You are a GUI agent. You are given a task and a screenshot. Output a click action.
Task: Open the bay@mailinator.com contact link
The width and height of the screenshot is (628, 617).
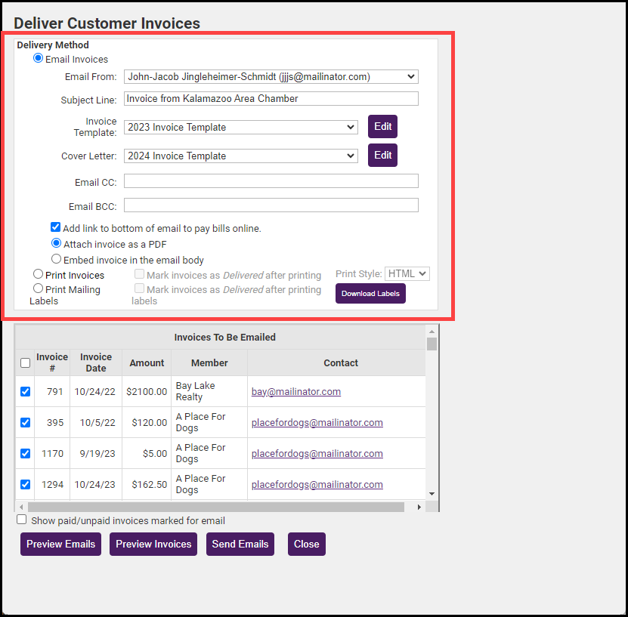pos(295,392)
